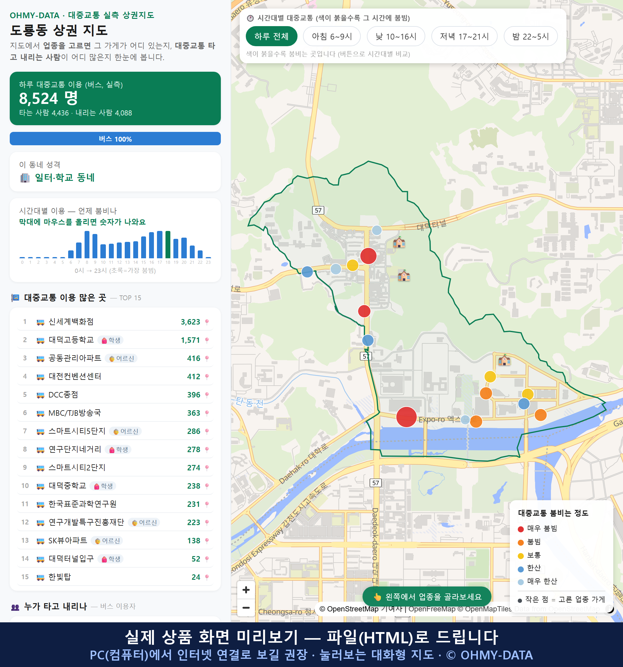Viewport: 623px width, 667px height.
Task: Zoom out the map with minus button
Action: [246, 607]
